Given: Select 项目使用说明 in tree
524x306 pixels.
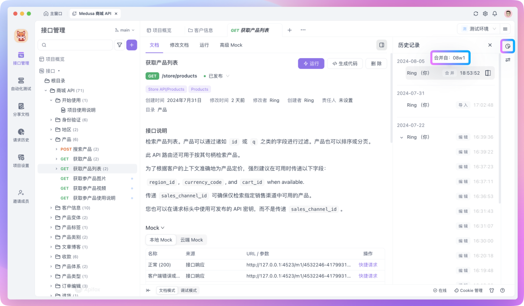Looking at the screenshot, I should (78, 110).
